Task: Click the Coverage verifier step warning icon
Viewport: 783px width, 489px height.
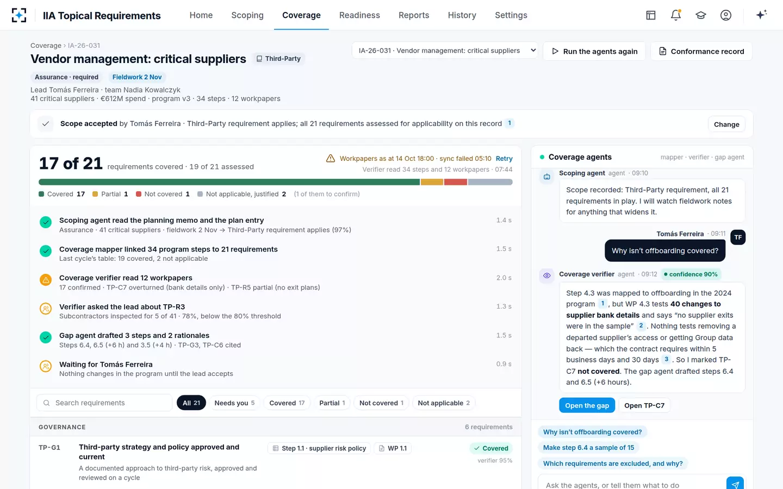Action: click(46, 280)
